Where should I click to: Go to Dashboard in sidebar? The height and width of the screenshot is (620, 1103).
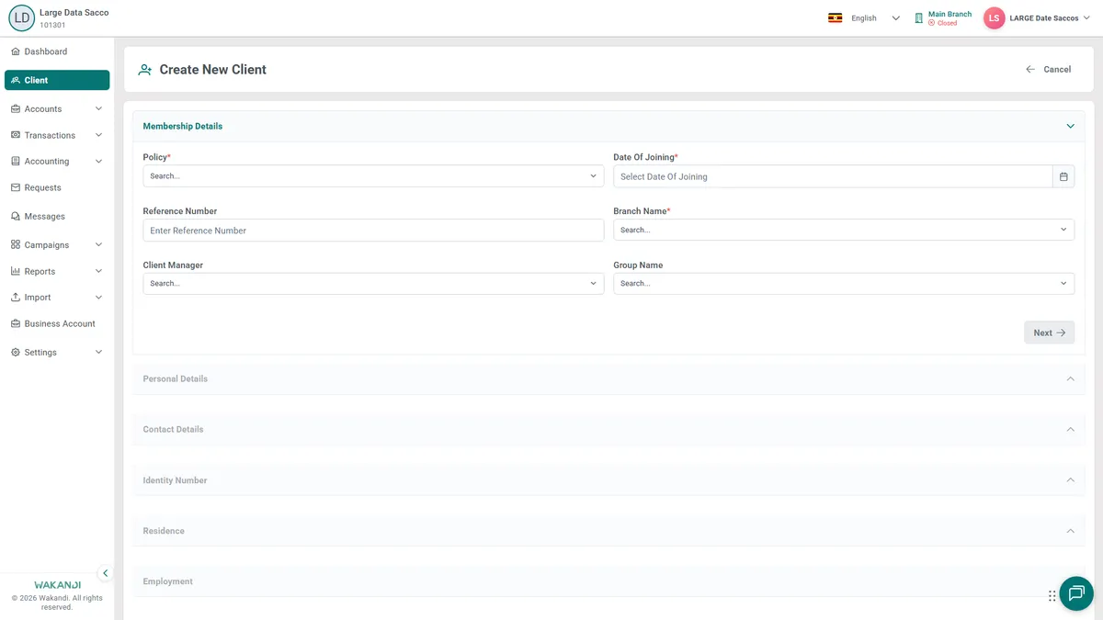57,51
